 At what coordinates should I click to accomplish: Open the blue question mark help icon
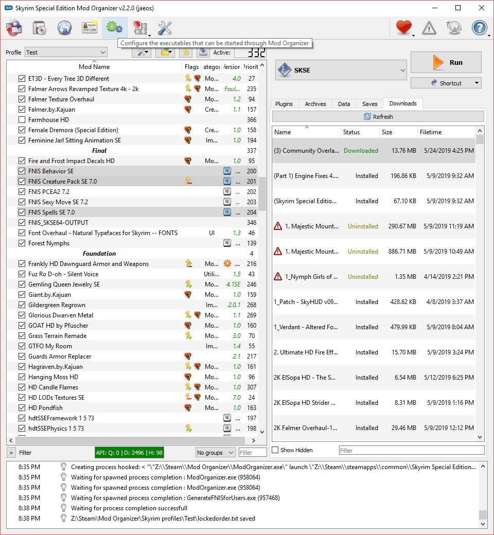click(x=479, y=28)
